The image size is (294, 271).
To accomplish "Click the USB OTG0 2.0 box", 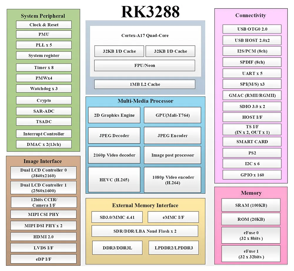I will [252, 29].
